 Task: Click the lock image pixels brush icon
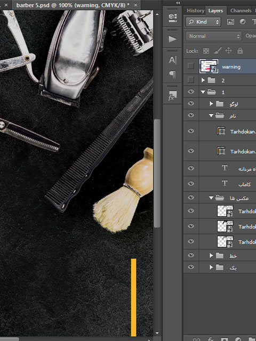pyautogui.click(x=217, y=51)
